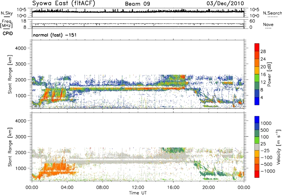
Task: Click the "60" Nave axis tick label
Action: click(252, 21)
